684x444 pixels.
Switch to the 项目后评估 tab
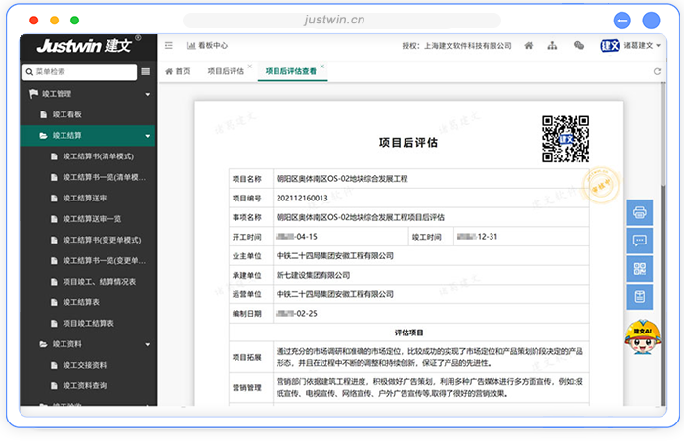pos(225,71)
